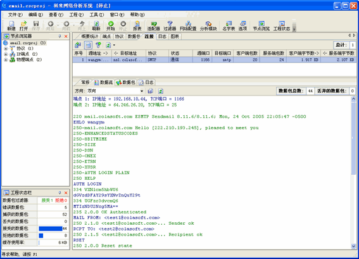
Task: Click the refresh icon in the connection toolbar
Action: click(x=108, y=45)
